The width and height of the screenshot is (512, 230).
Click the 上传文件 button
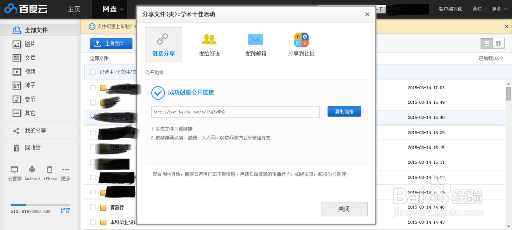point(111,44)
